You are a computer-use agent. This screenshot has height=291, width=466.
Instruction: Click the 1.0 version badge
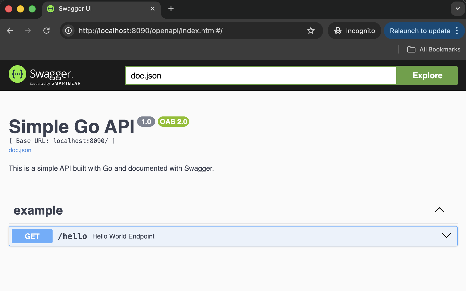click(146, 122)
